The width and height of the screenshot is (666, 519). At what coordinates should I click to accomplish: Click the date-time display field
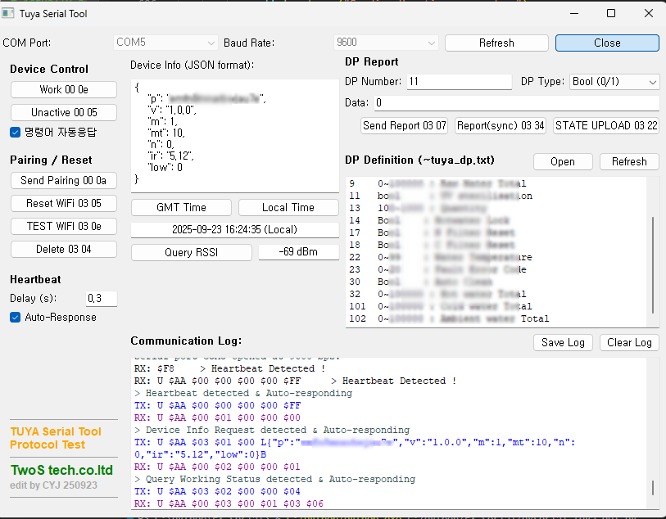(235, 229)
